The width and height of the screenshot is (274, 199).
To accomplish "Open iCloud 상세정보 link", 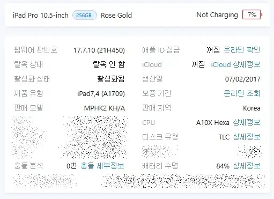I will 235,64.
